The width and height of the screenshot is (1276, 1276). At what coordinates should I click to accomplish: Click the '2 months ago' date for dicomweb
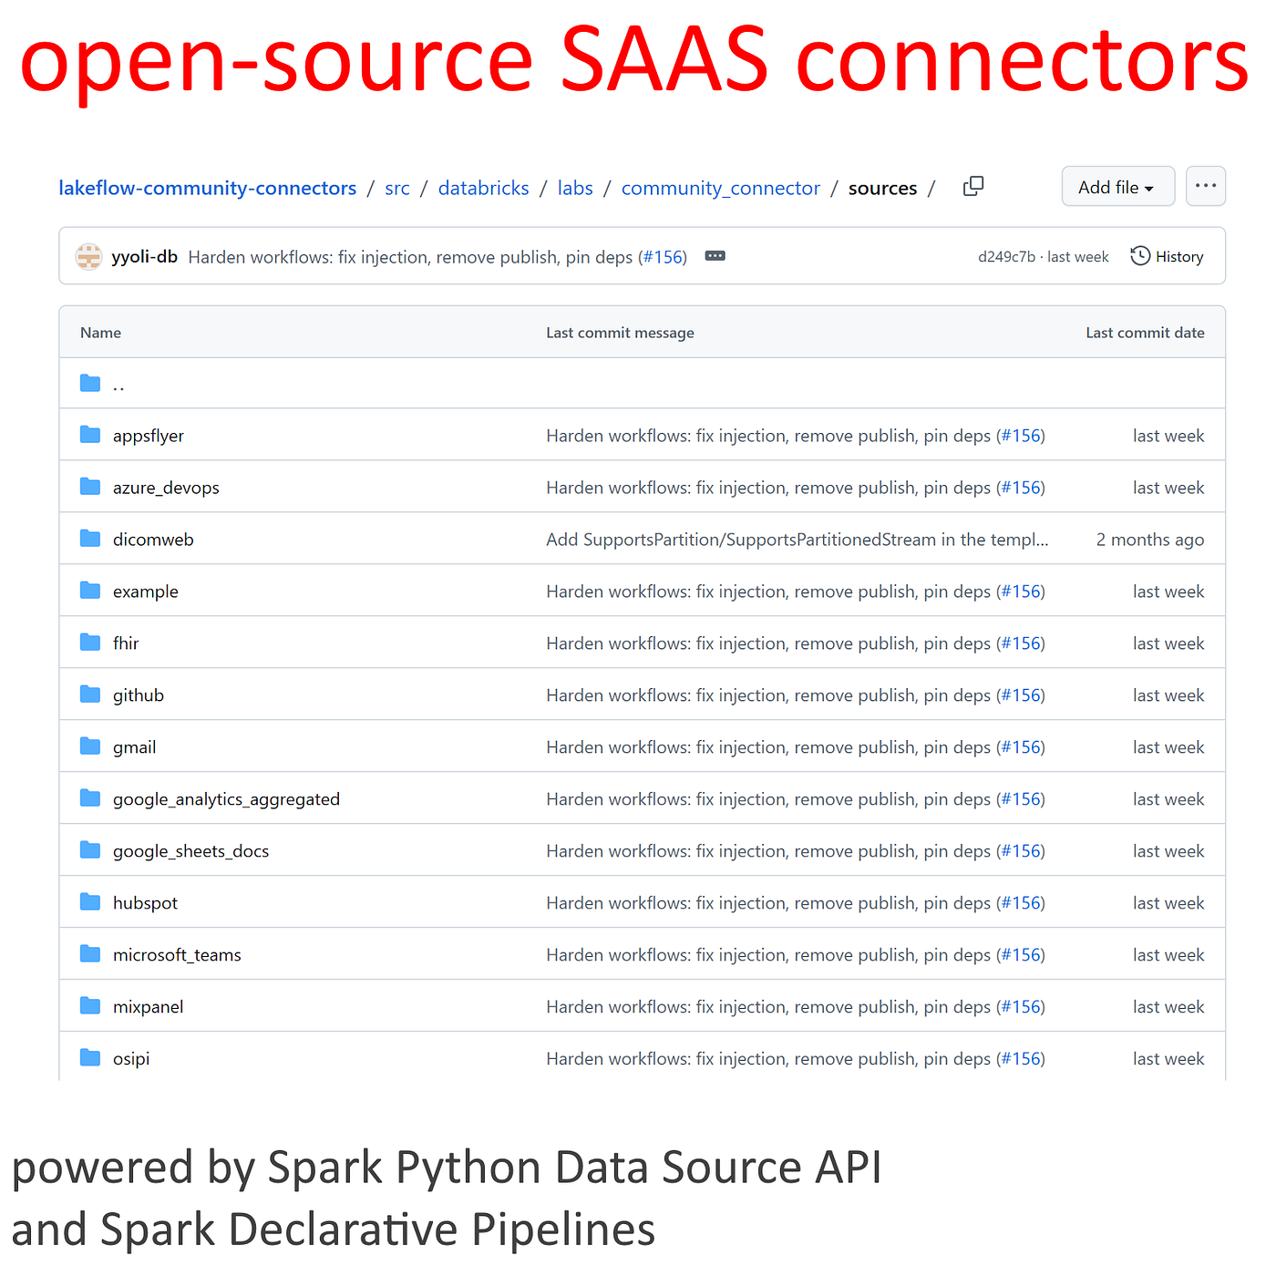click(1150, 540)
